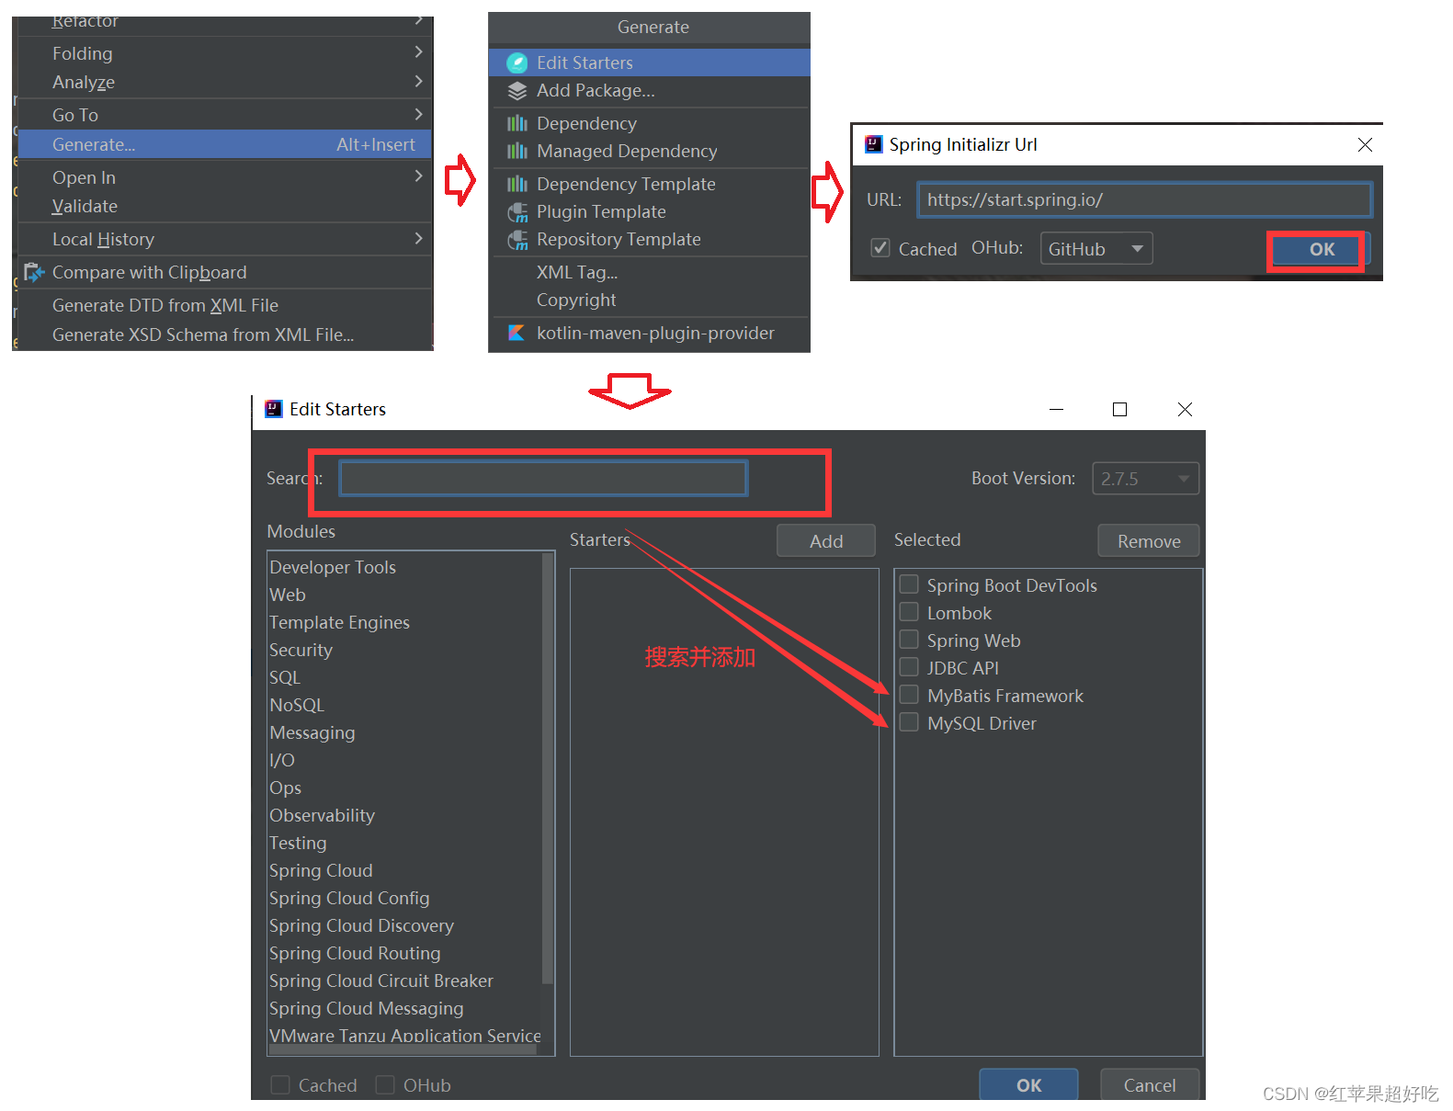The width and height of the screenshot is (1453, 1111).
Task: Close the Spring Initializr Url dialog
Action: 1365,145
